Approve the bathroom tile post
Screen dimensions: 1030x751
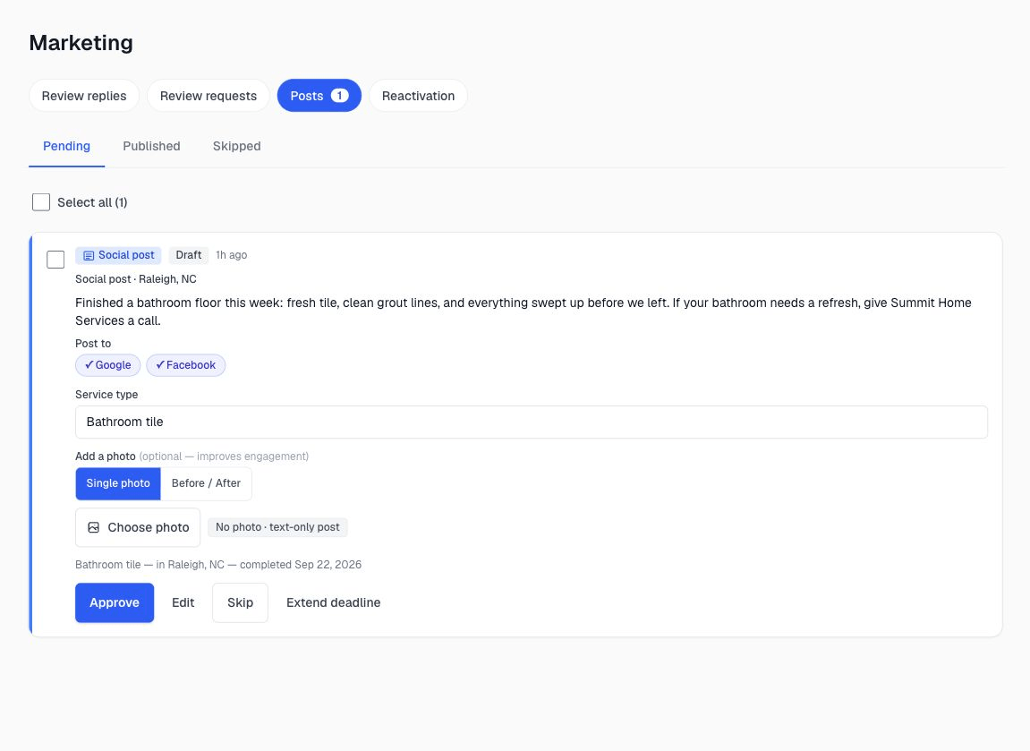(115, 603)
